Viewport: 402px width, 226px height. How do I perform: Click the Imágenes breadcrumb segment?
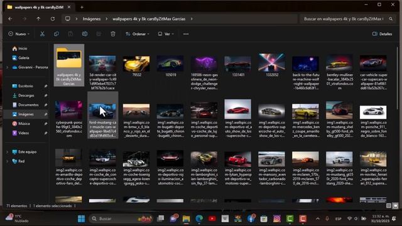click(92, 19)
